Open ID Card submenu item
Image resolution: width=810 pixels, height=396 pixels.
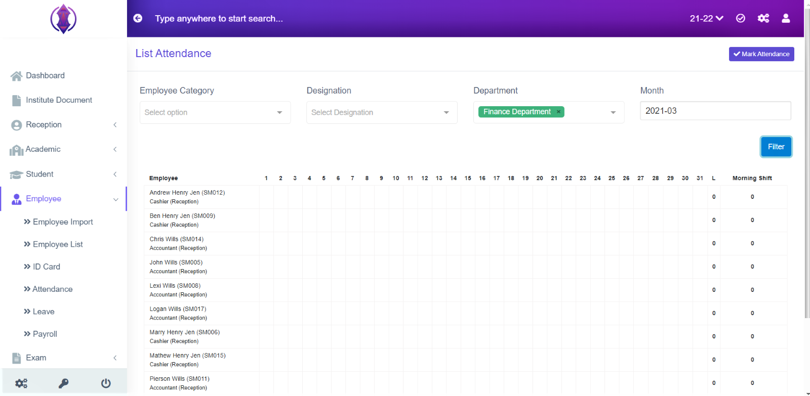(46, 267)
